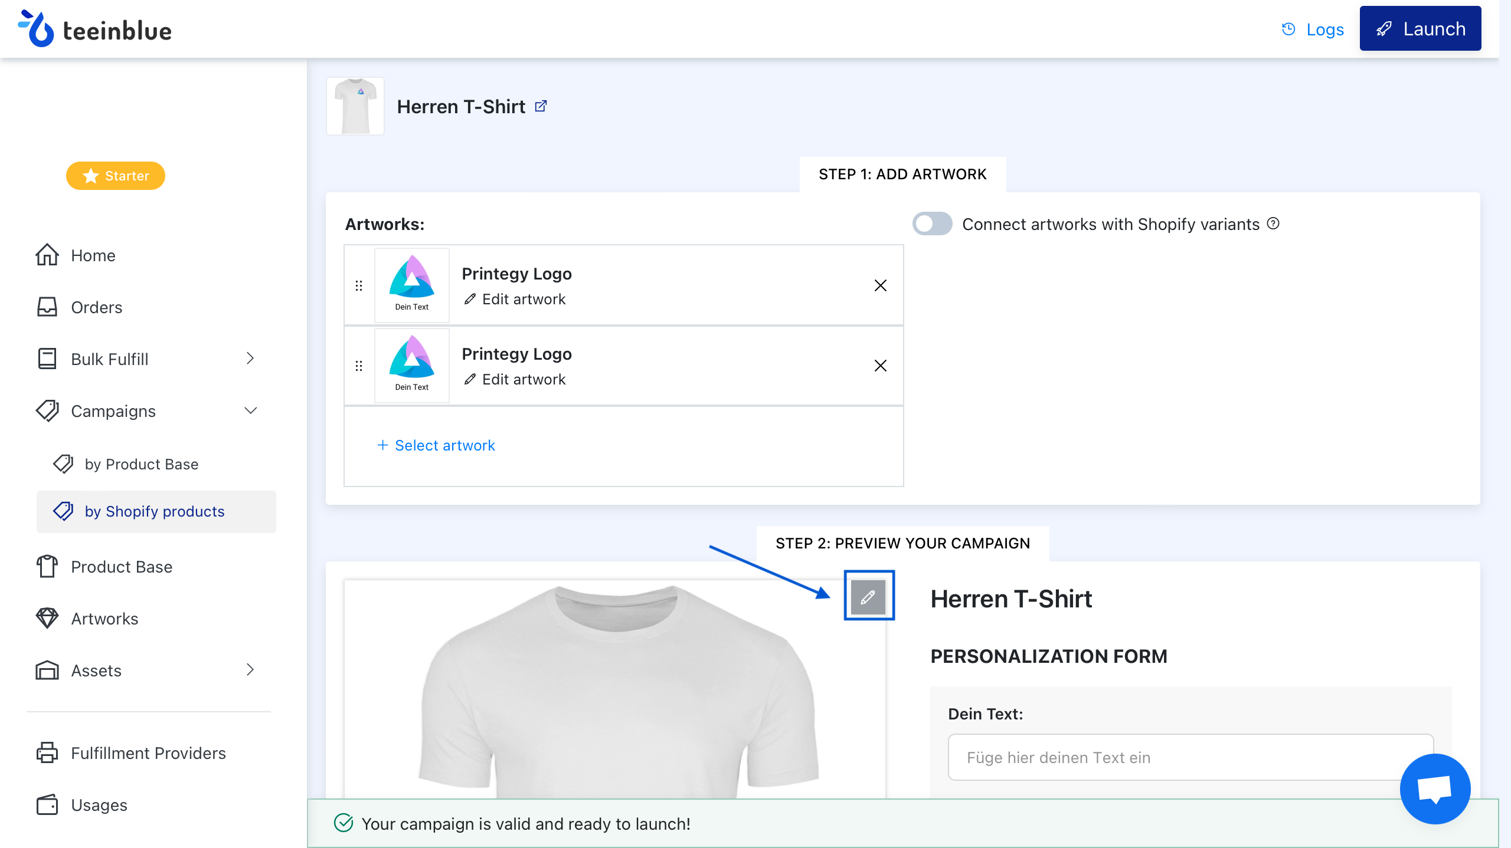
Task: Click second Printegy Logo artwork thumbnail
Action: click(412, 366)
